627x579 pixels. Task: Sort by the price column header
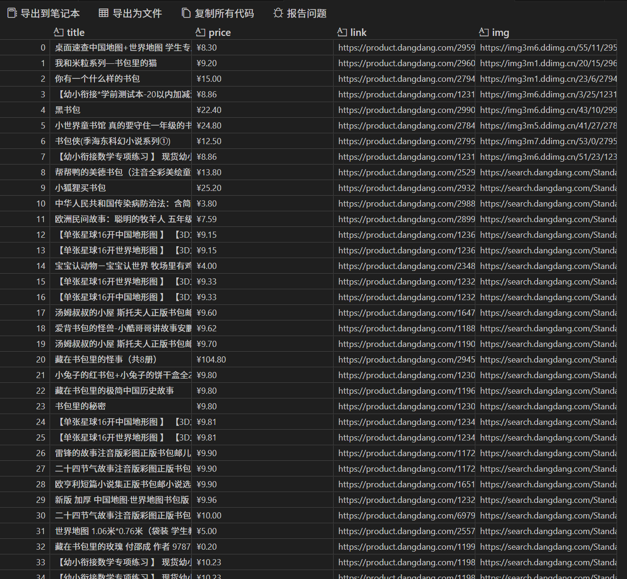pyautogui.click(x=220, y=32)
